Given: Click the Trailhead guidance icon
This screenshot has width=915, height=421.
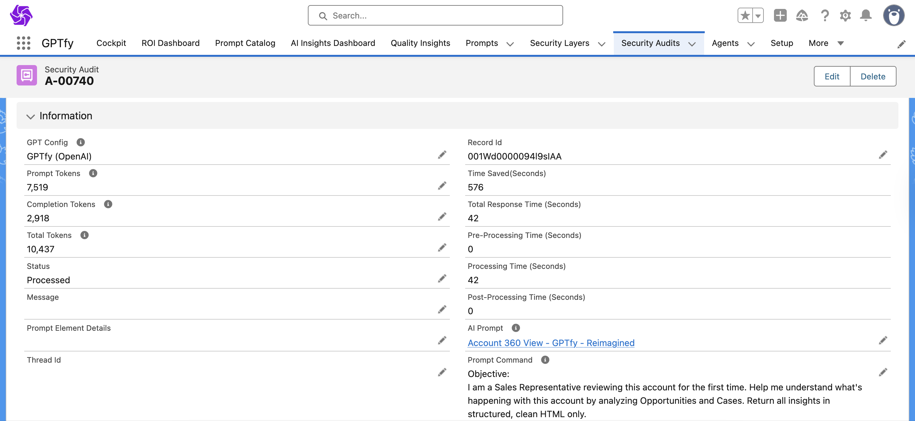Looking at the screenshot, I should (802, 16).
